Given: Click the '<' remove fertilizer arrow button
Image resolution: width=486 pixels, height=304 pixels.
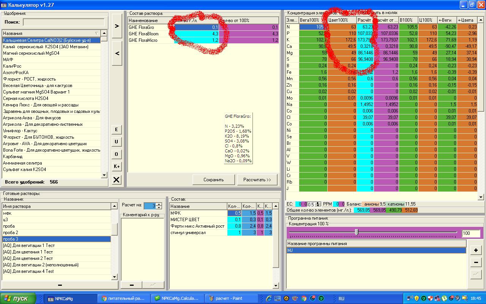Looking at the screenshot, I should click(117, 53).
